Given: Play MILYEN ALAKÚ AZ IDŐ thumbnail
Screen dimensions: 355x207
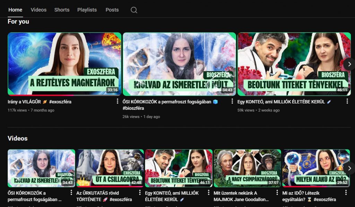Looking at the screenshot, I should coord(316,166).
